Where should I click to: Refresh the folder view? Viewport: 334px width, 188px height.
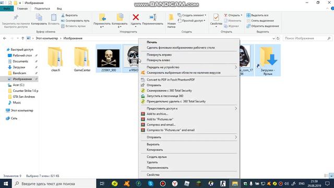[278, 38]
